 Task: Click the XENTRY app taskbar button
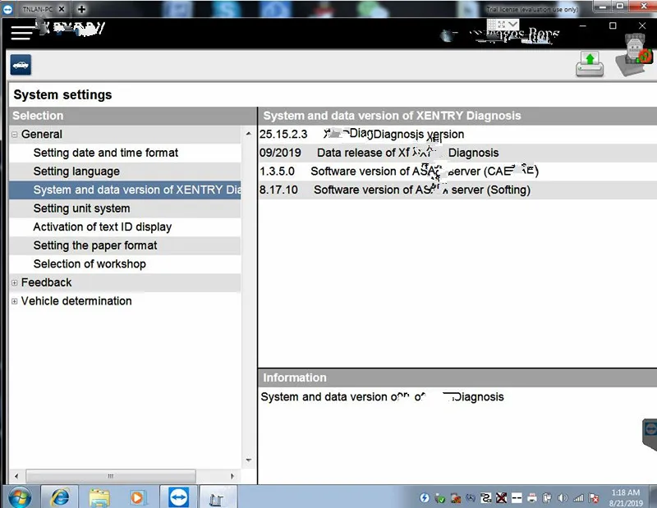[x=216, y=499]
